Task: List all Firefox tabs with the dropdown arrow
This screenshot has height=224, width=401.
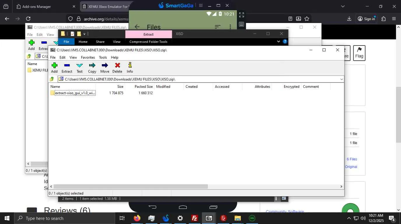Action: click(343, 6)
